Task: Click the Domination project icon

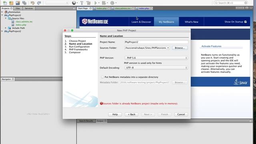Action: 6,12
